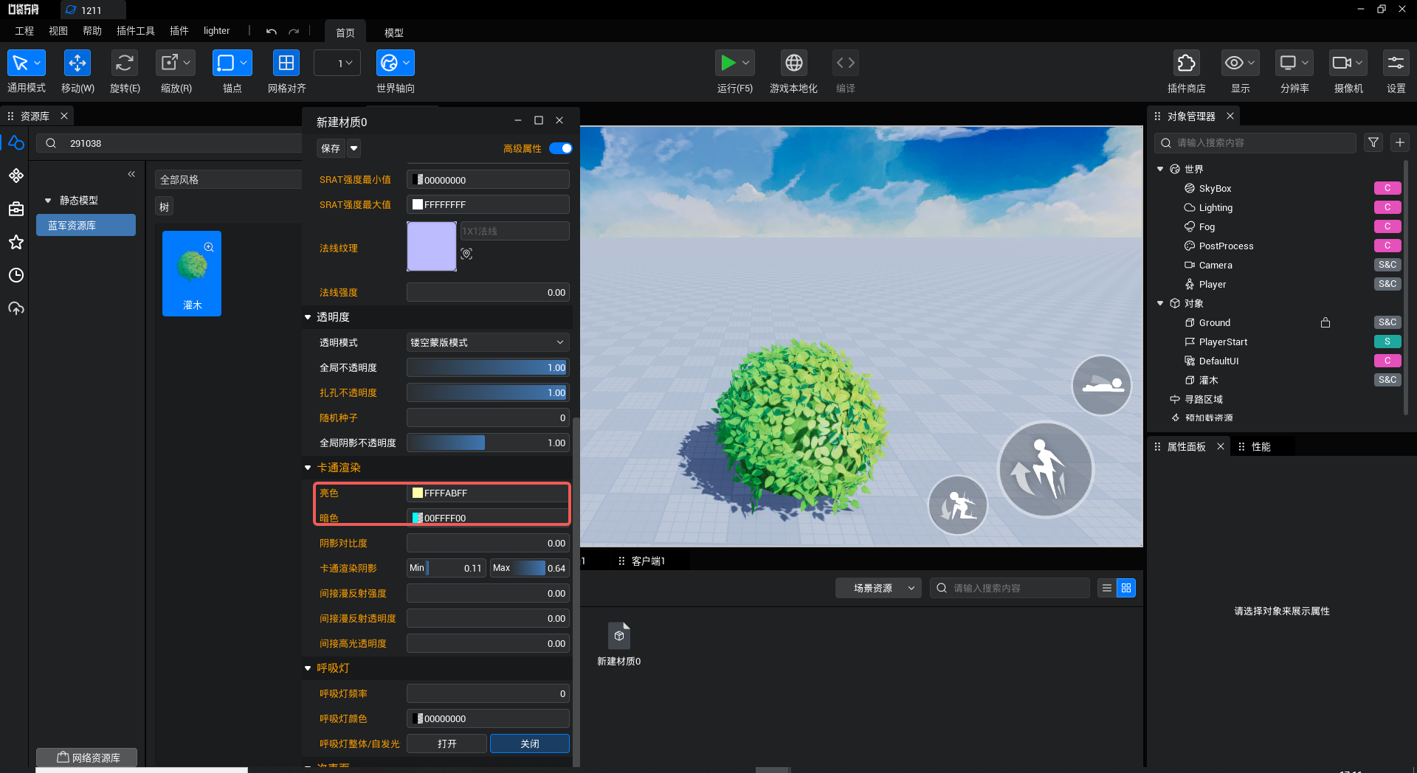Collapse the 对象 tree node

(x=1160, y=303)
